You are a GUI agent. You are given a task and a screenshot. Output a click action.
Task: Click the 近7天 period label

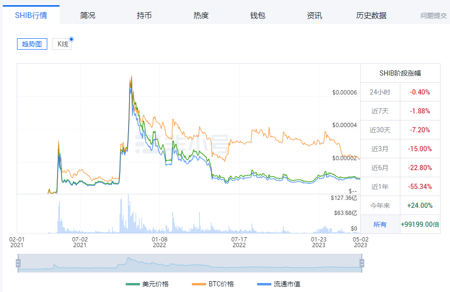pos(380,111)
